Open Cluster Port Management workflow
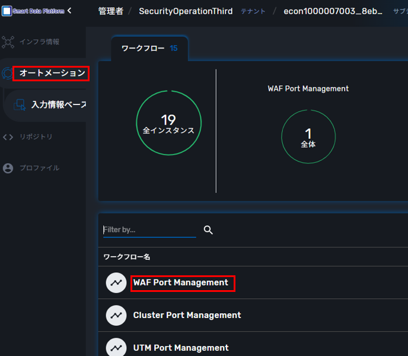Image resolution: width=408 pixels, height=356 pixels. pos(187,316)
